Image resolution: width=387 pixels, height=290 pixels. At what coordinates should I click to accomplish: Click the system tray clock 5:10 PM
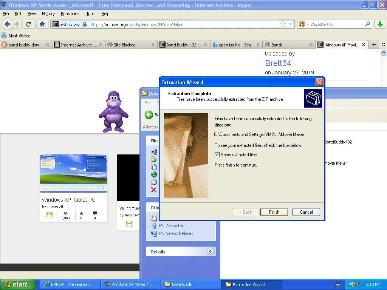point(373,284)
